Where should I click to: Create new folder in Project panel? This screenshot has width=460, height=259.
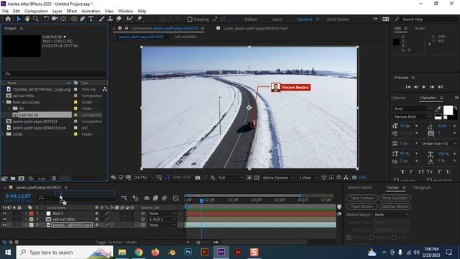13,178
